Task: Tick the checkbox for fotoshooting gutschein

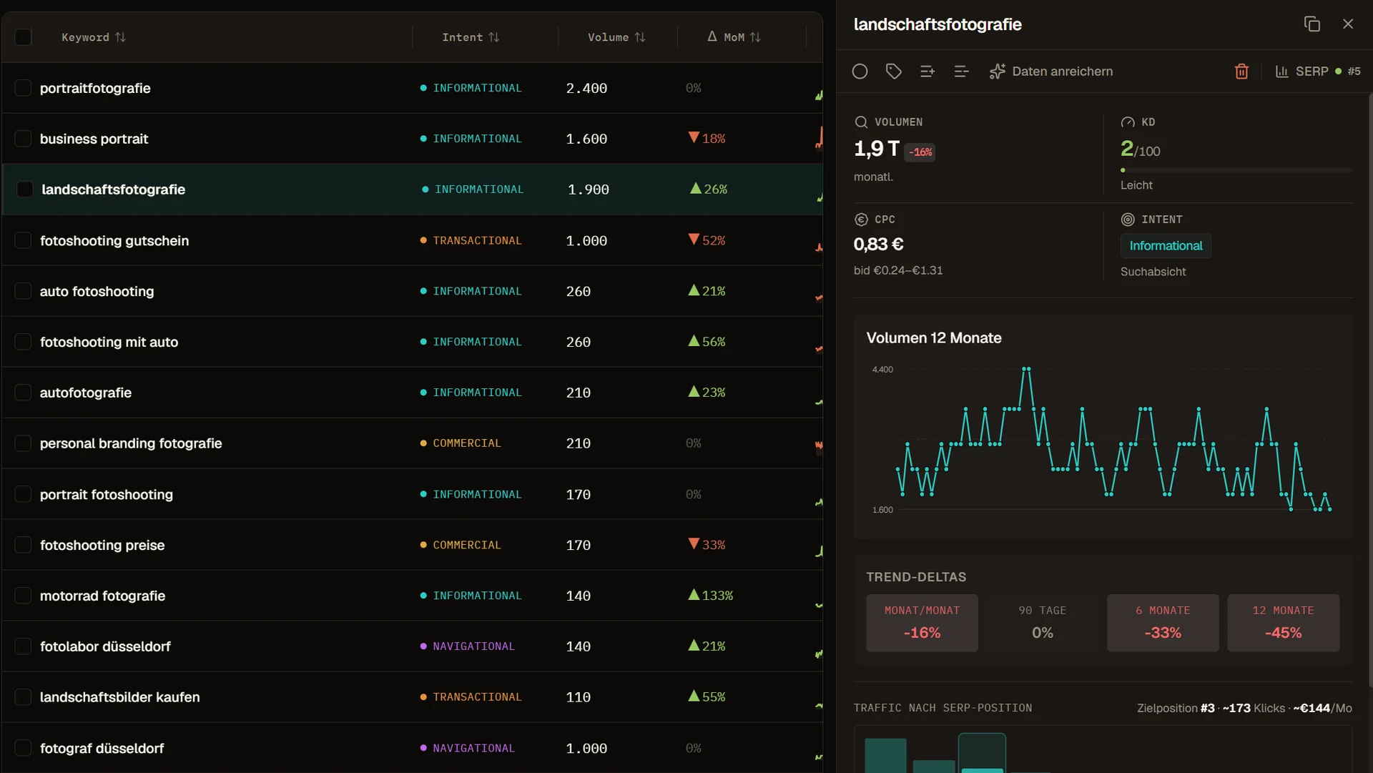Action: point(23,240)
